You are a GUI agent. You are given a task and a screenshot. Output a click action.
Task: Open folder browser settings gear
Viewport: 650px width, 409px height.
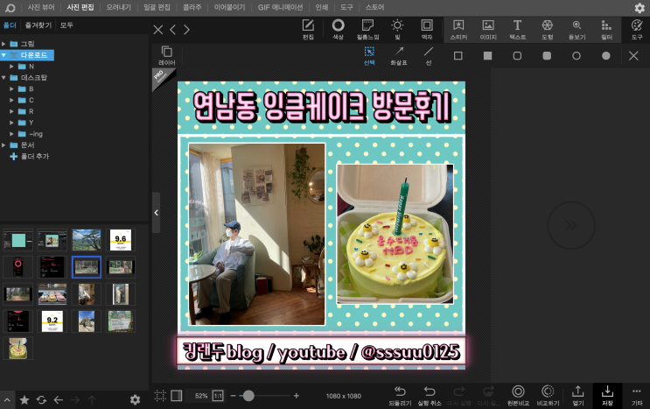point(135,400)
